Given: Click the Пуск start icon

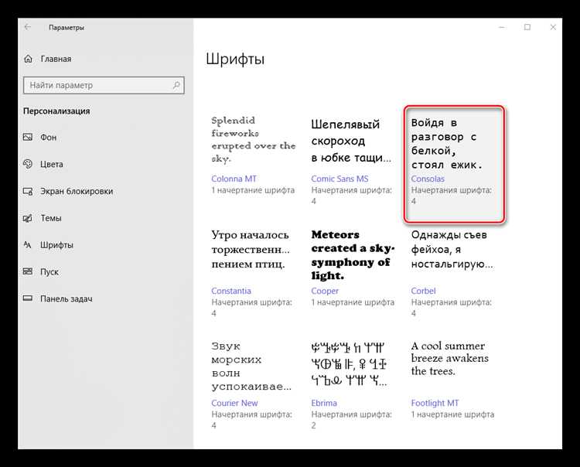Looking at the screenshot, I should 28,271.
